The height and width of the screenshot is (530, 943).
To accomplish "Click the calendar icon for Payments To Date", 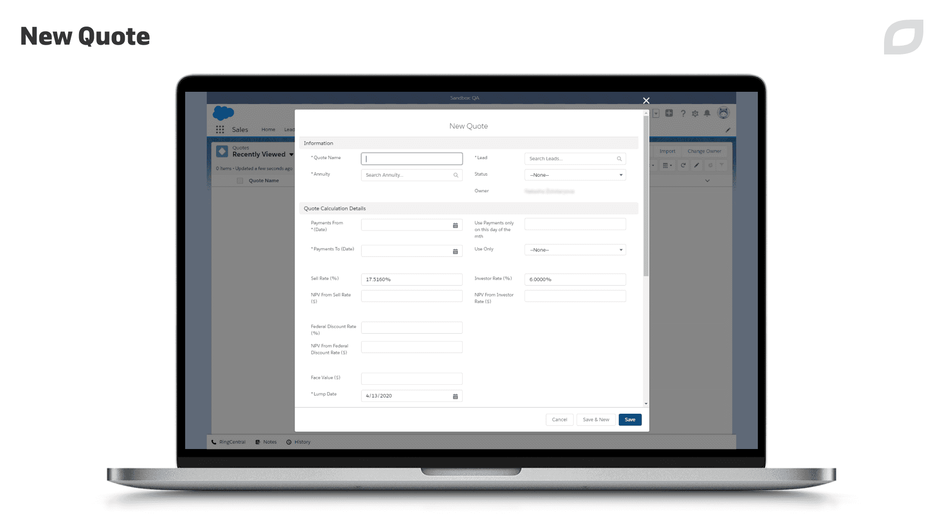I will tap(455, 252).
